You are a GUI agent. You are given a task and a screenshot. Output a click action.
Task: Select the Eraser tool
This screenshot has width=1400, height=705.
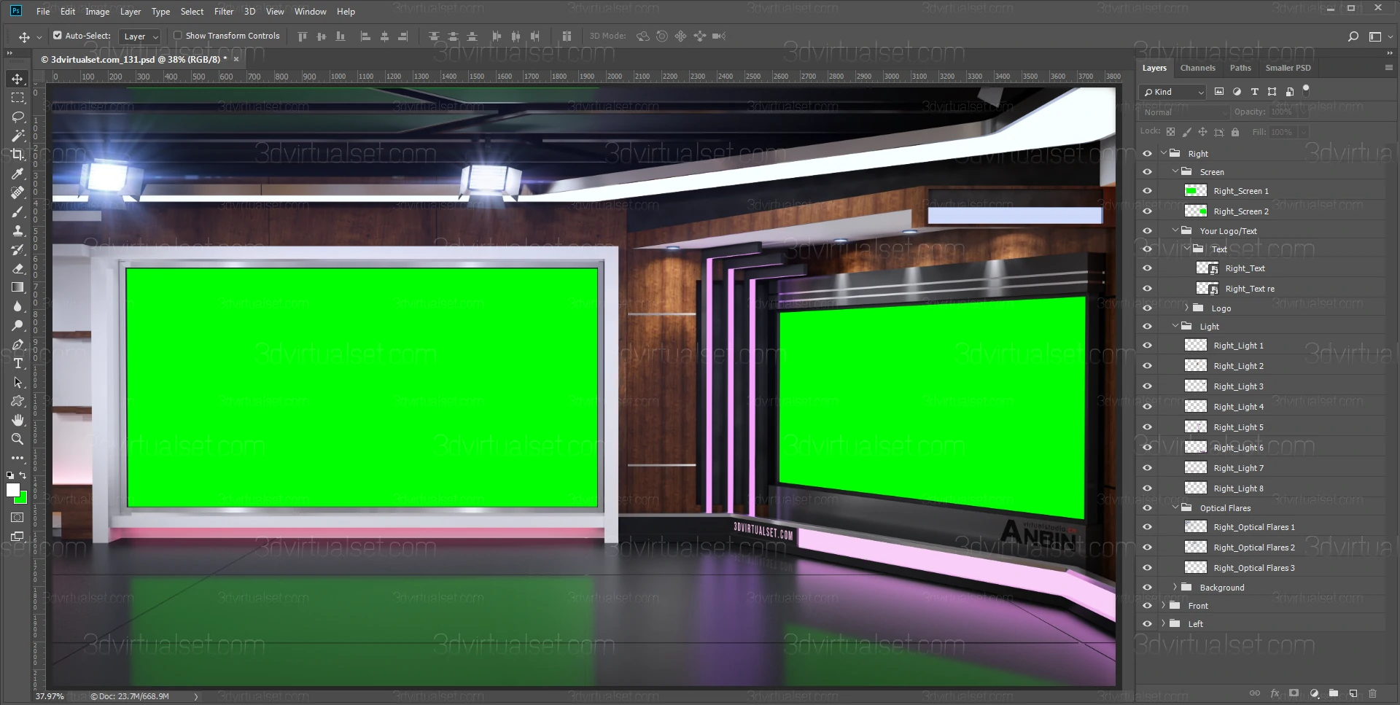tap(17, 268)
